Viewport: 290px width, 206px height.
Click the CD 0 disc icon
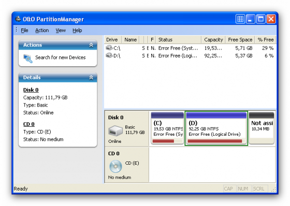(115, 166)
